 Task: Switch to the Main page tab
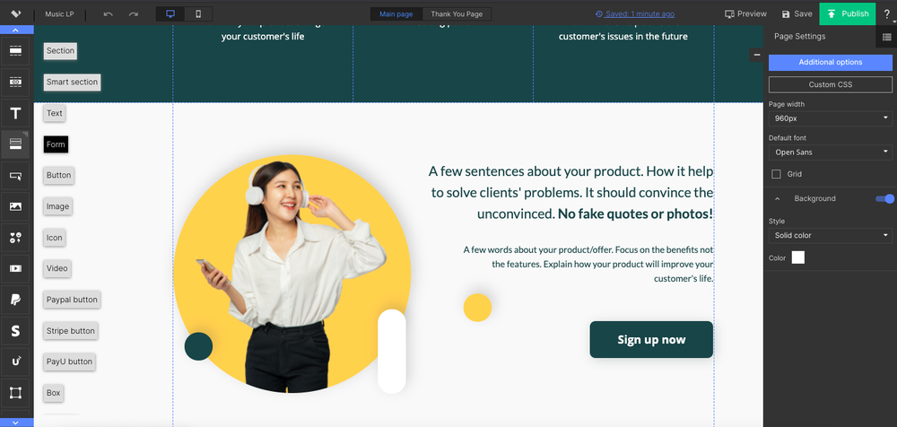pyautogui.click(x=396, y=13)
